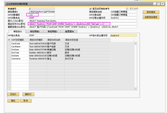Open the 审批明细1 tab
The image size is (167, 113).
(x=34, y=32)
